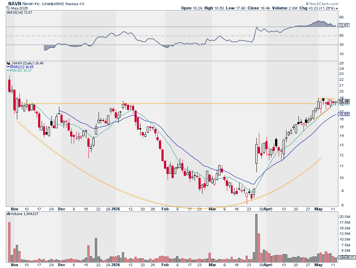The image size is (356, 268).
Task: Click the candlestick legend icon beside _NAVN (Daily)
Action: point(8,63)
